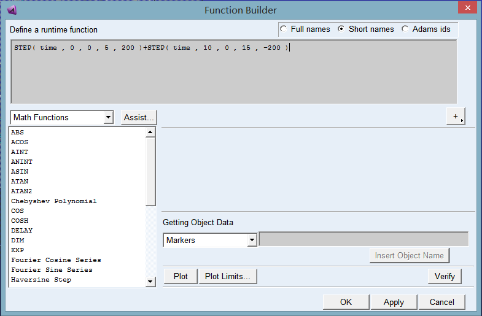Click the Assist... button
The width and height of the screenshot is (482, 316).
(139, 117)
